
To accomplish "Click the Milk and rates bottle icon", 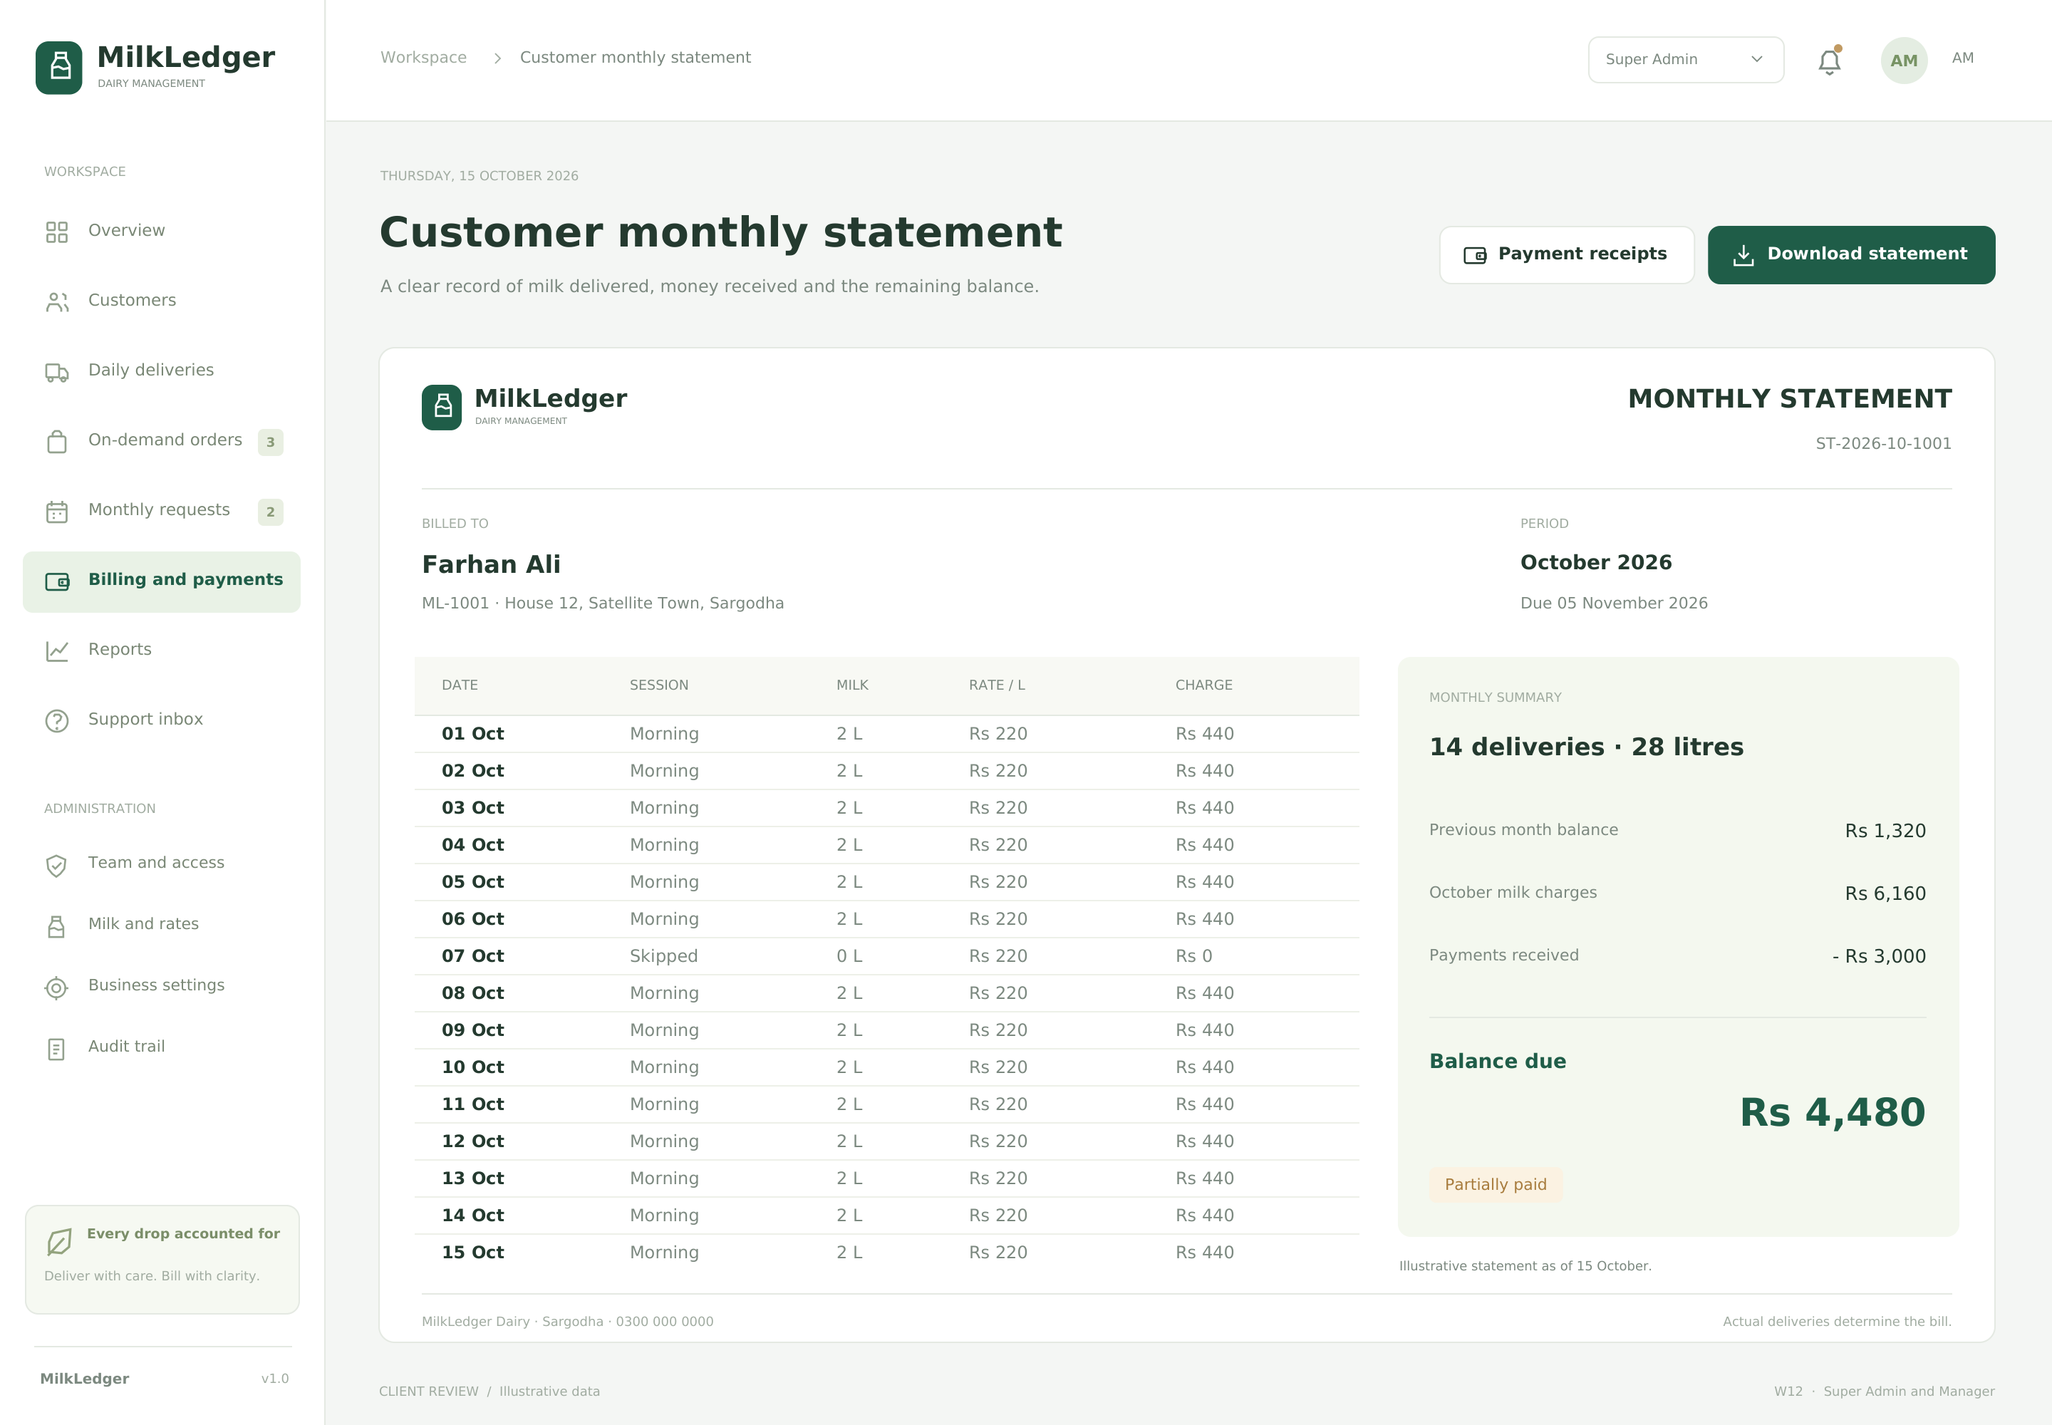I will pos(56,926).
